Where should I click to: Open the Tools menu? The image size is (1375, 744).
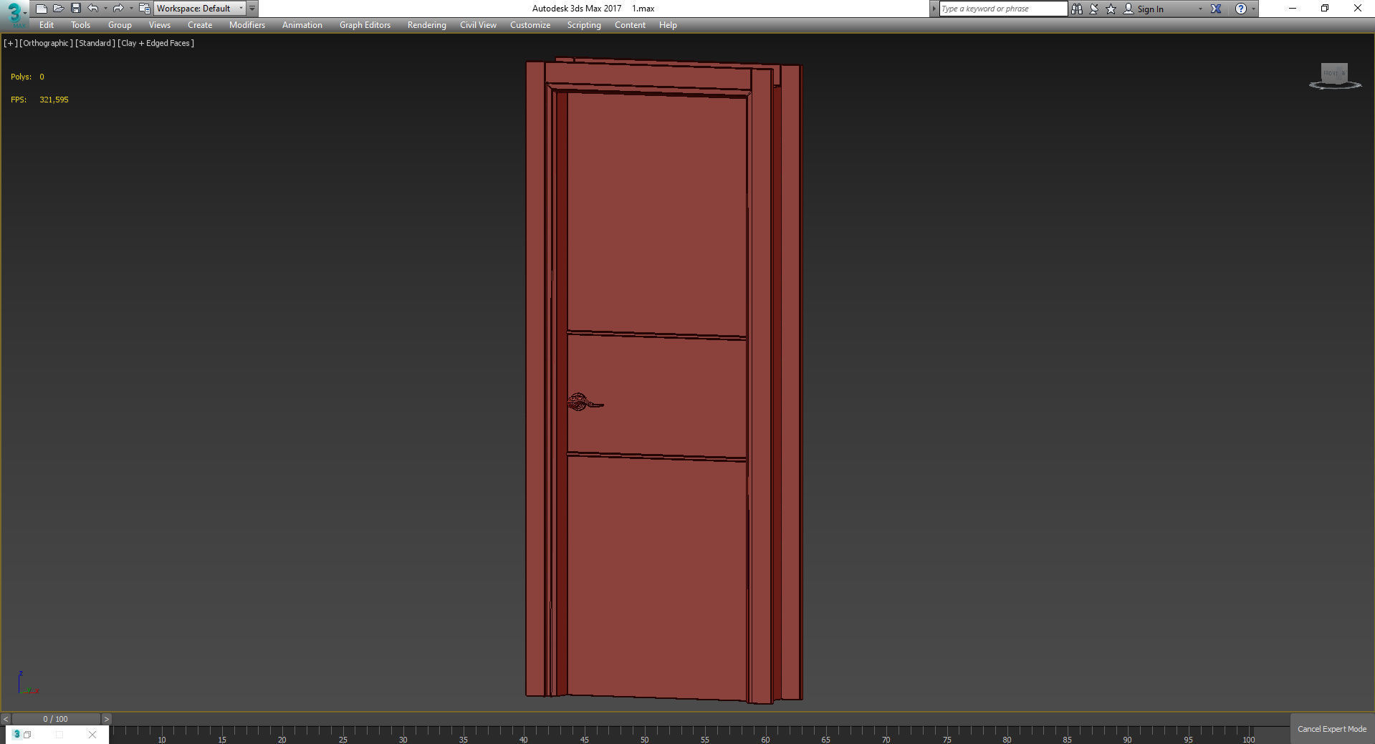[80, 25]
